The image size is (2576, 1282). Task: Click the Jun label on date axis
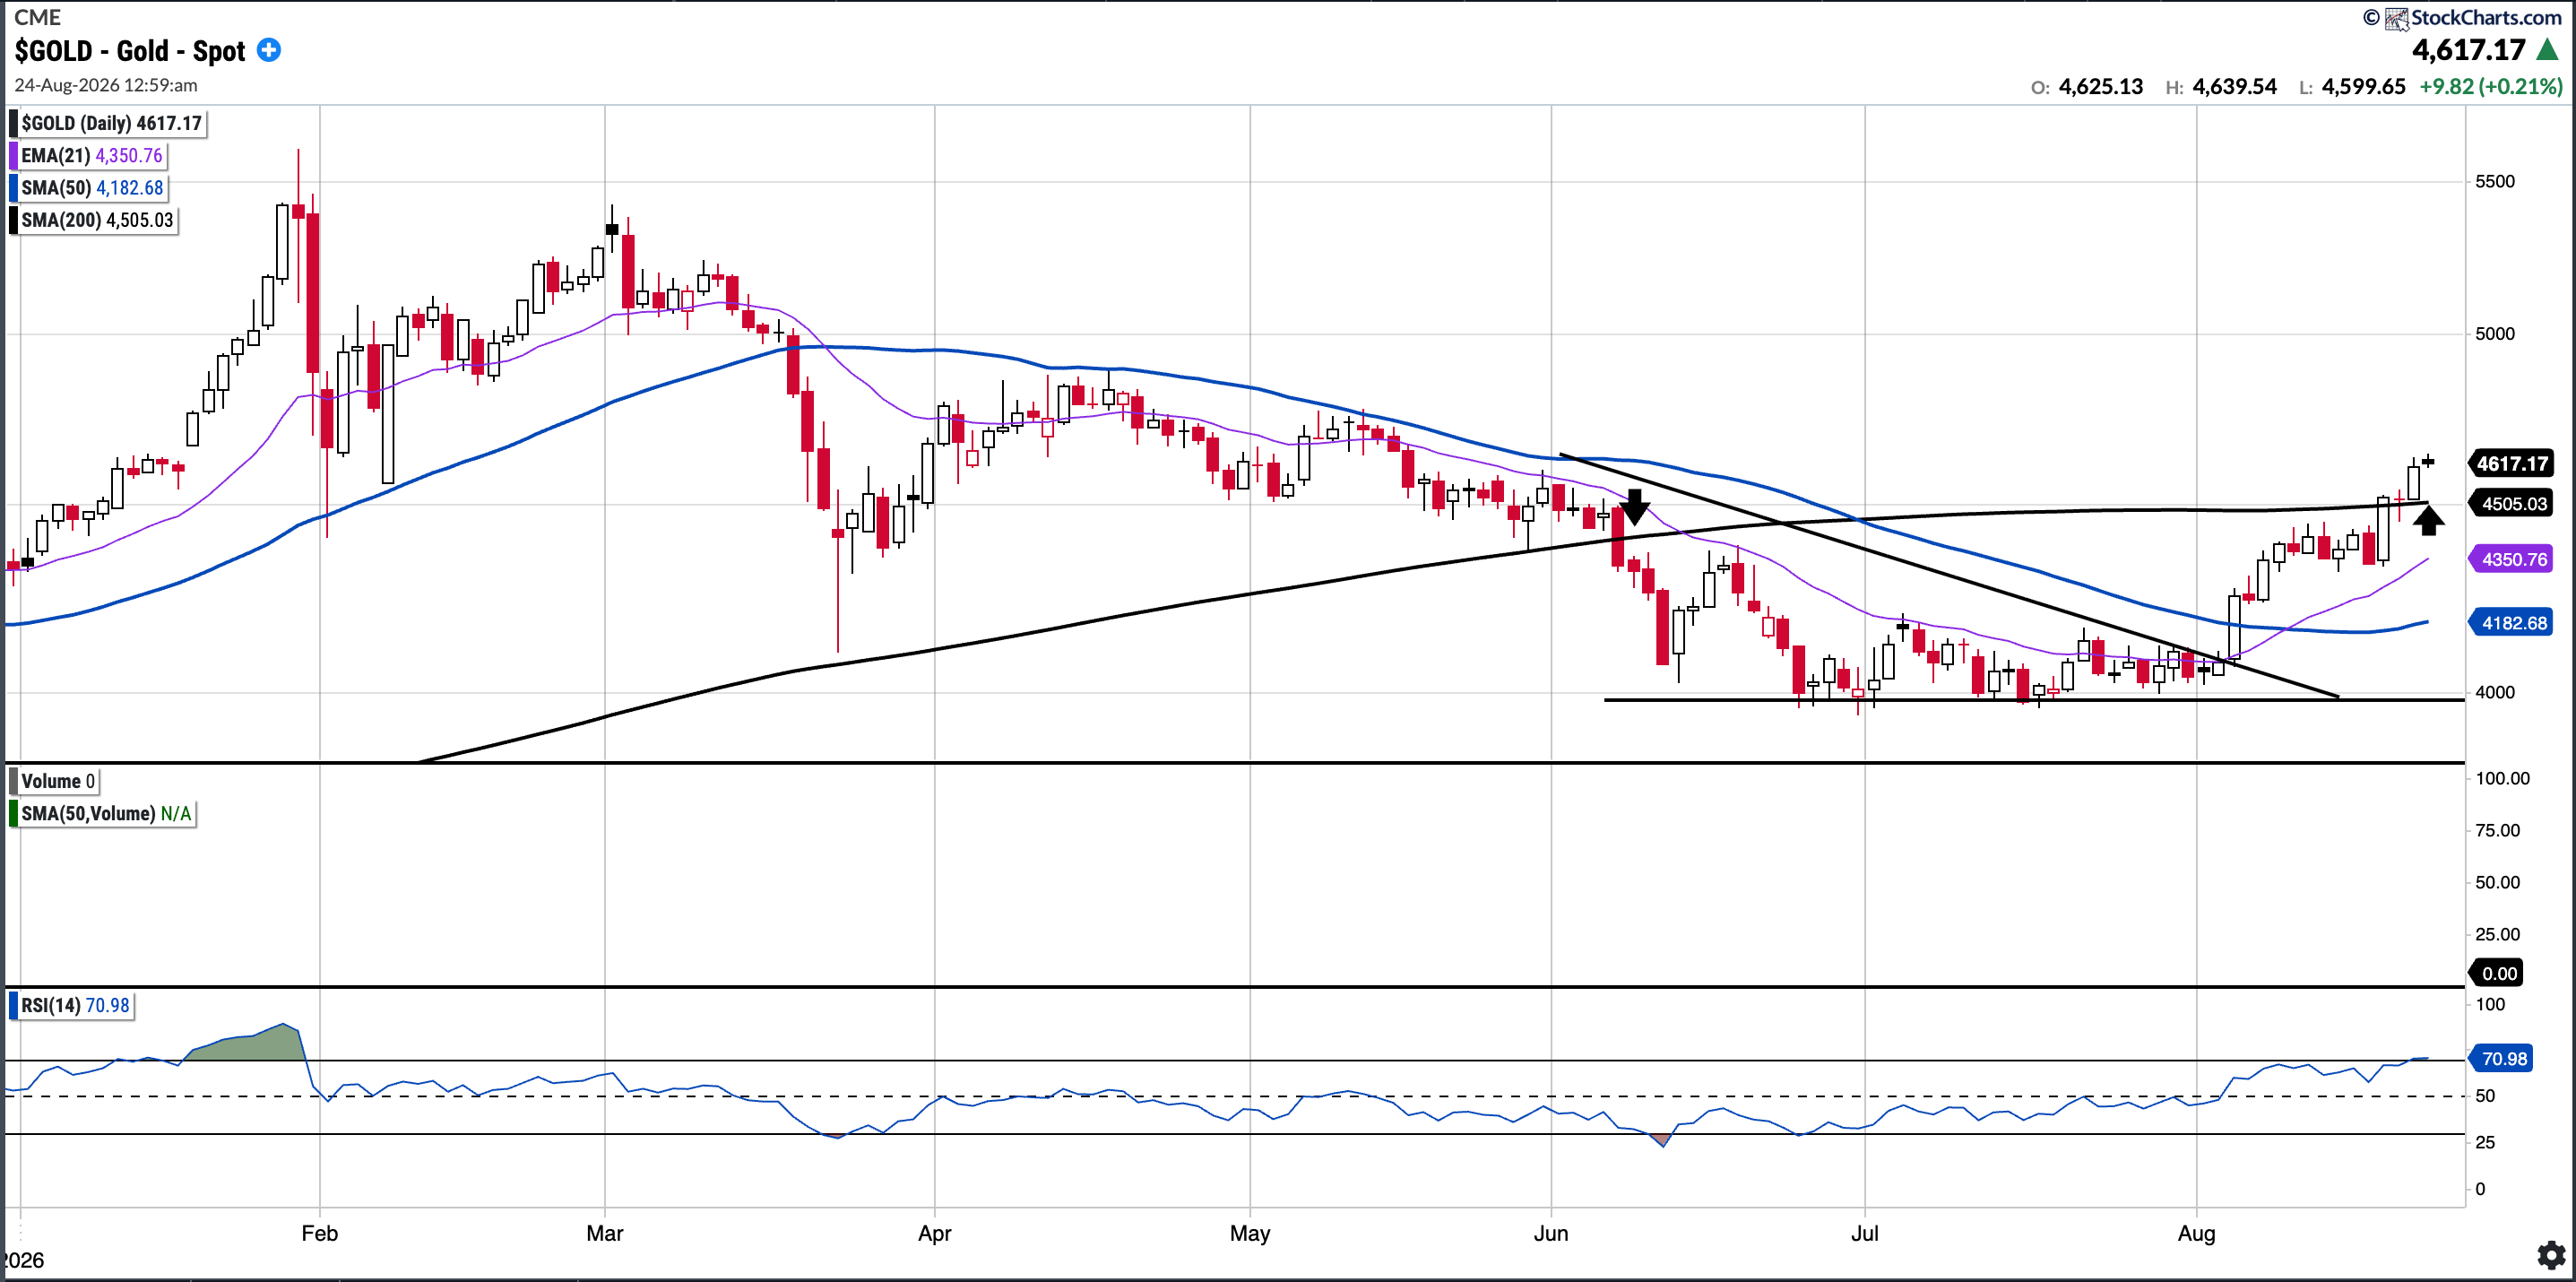[1551, 1233]
